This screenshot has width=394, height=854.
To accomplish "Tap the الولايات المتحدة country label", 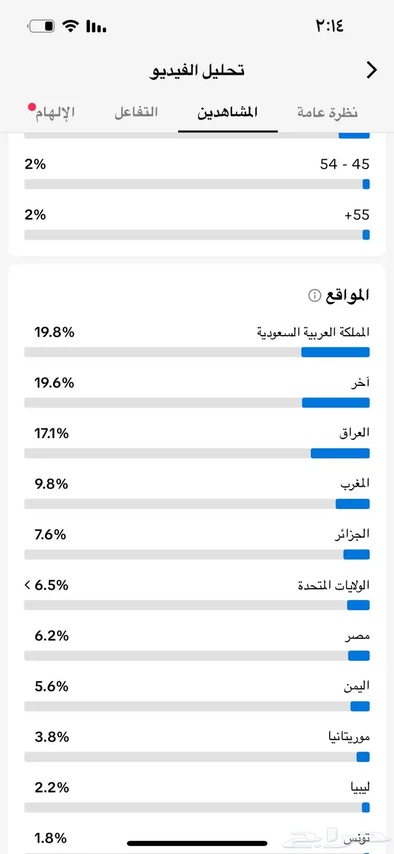I will coord(334,585).
